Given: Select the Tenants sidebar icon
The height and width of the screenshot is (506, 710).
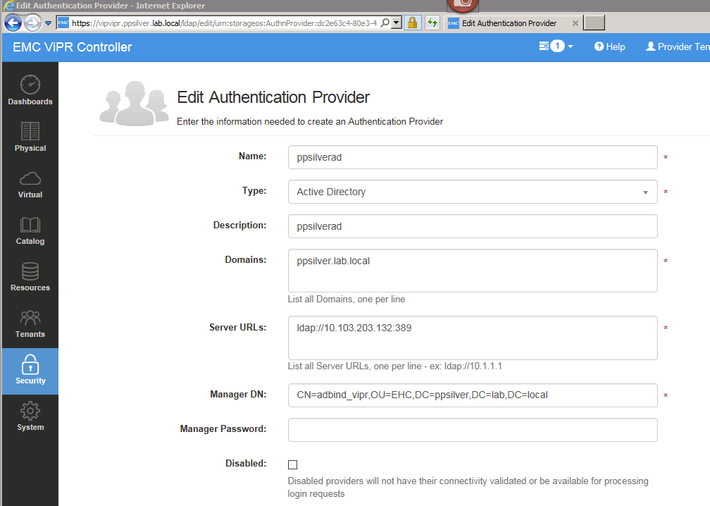Looking at the screenshot, I should tap(30, 323).
